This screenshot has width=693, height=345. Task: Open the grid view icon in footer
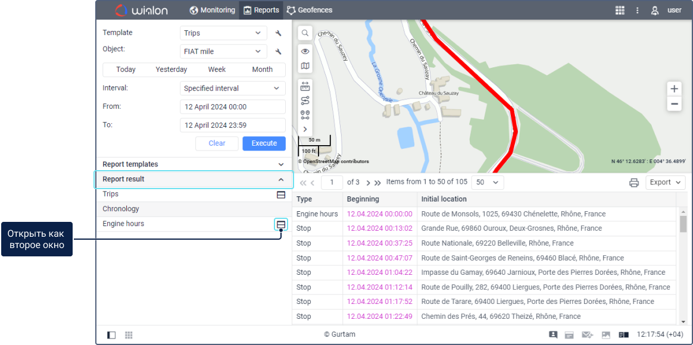tap(129, 335)
